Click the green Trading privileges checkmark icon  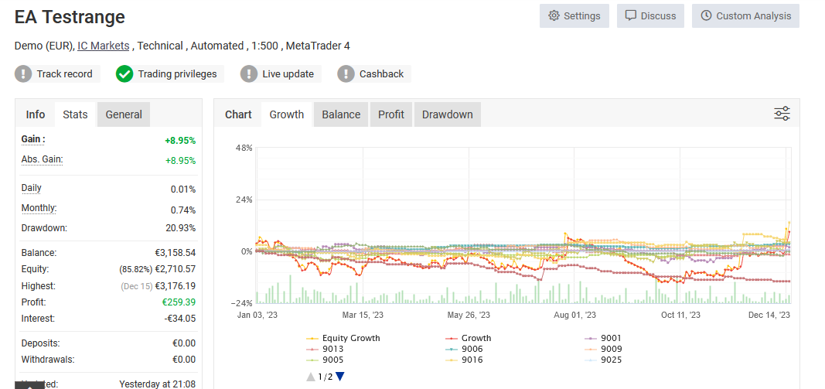coord(124,74)
